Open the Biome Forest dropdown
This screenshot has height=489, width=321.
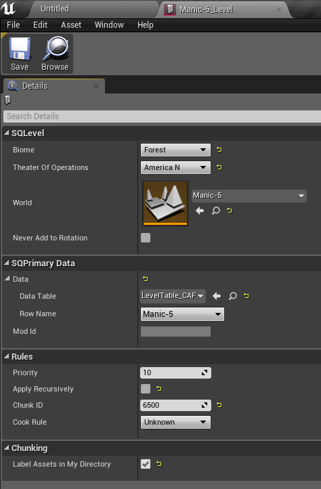click(x=175, y=150)
